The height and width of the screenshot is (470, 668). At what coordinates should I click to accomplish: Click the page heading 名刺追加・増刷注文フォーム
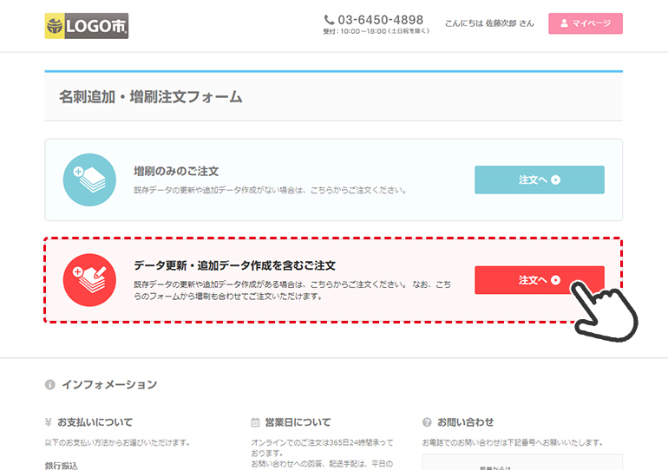click(x=151, y=96)
